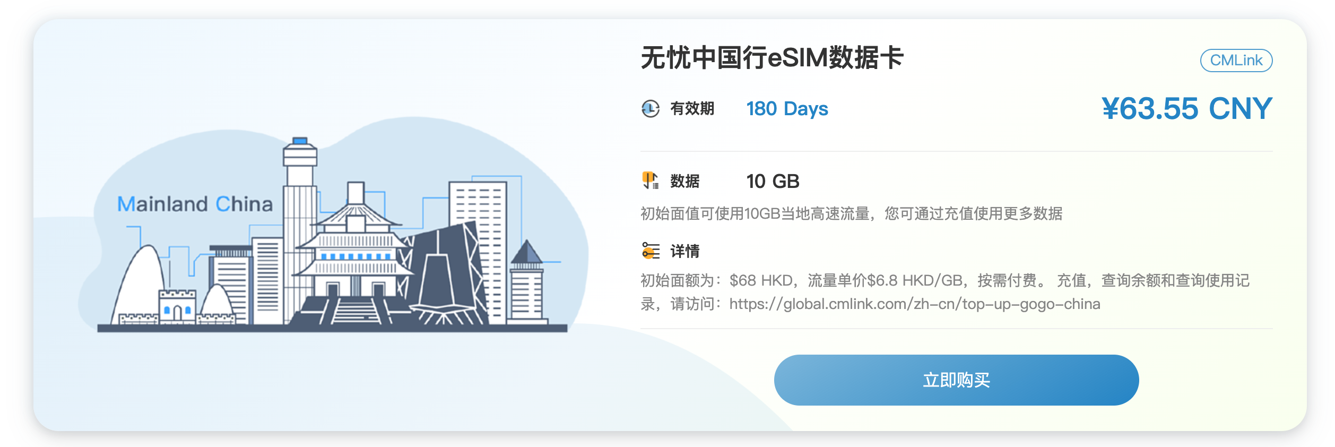This screenshot has width=1335, height=447.
Task: Click the CMLink provider badge
Action: click(x=1236, y=60)
